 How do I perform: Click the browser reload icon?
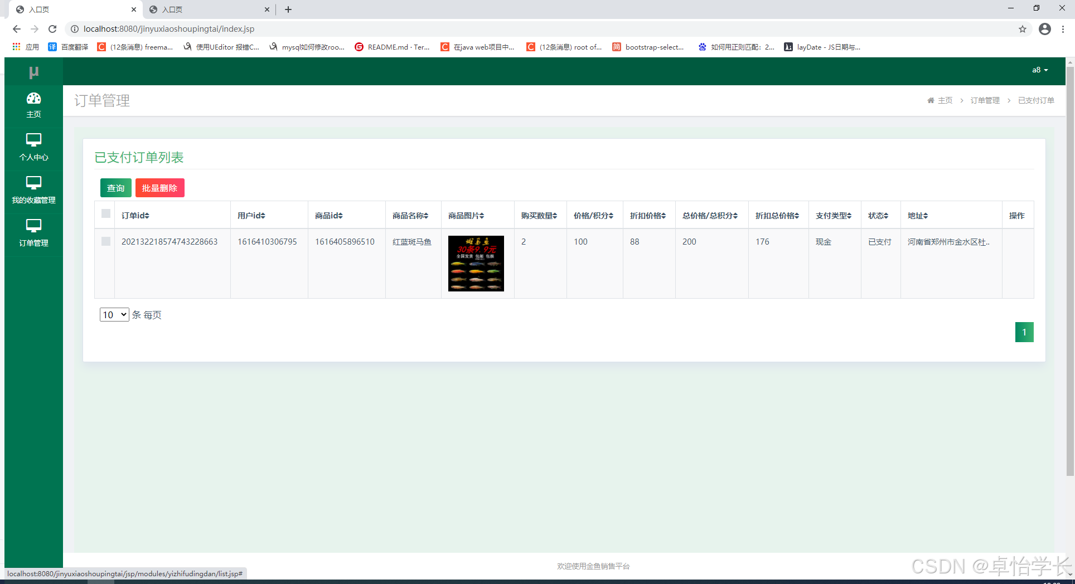point(52,29)
